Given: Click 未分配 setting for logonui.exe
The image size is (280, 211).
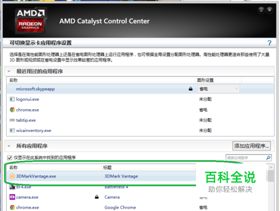Looking at the screenshot, I should point(205,99).
